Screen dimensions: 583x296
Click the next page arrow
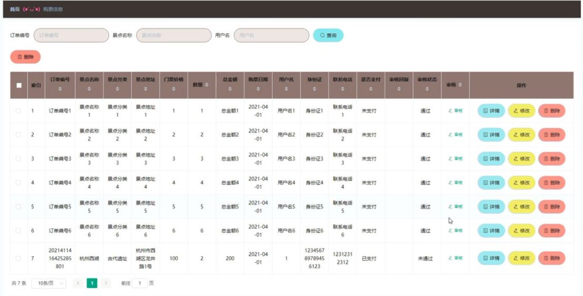[x=106, y=283]
